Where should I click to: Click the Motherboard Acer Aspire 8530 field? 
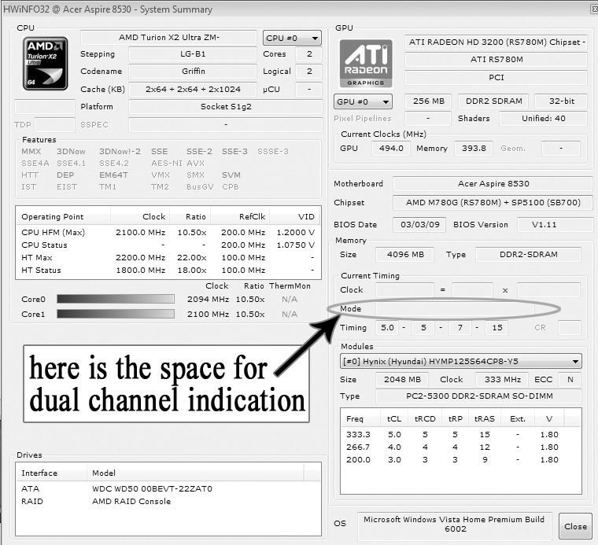[493, 184]
